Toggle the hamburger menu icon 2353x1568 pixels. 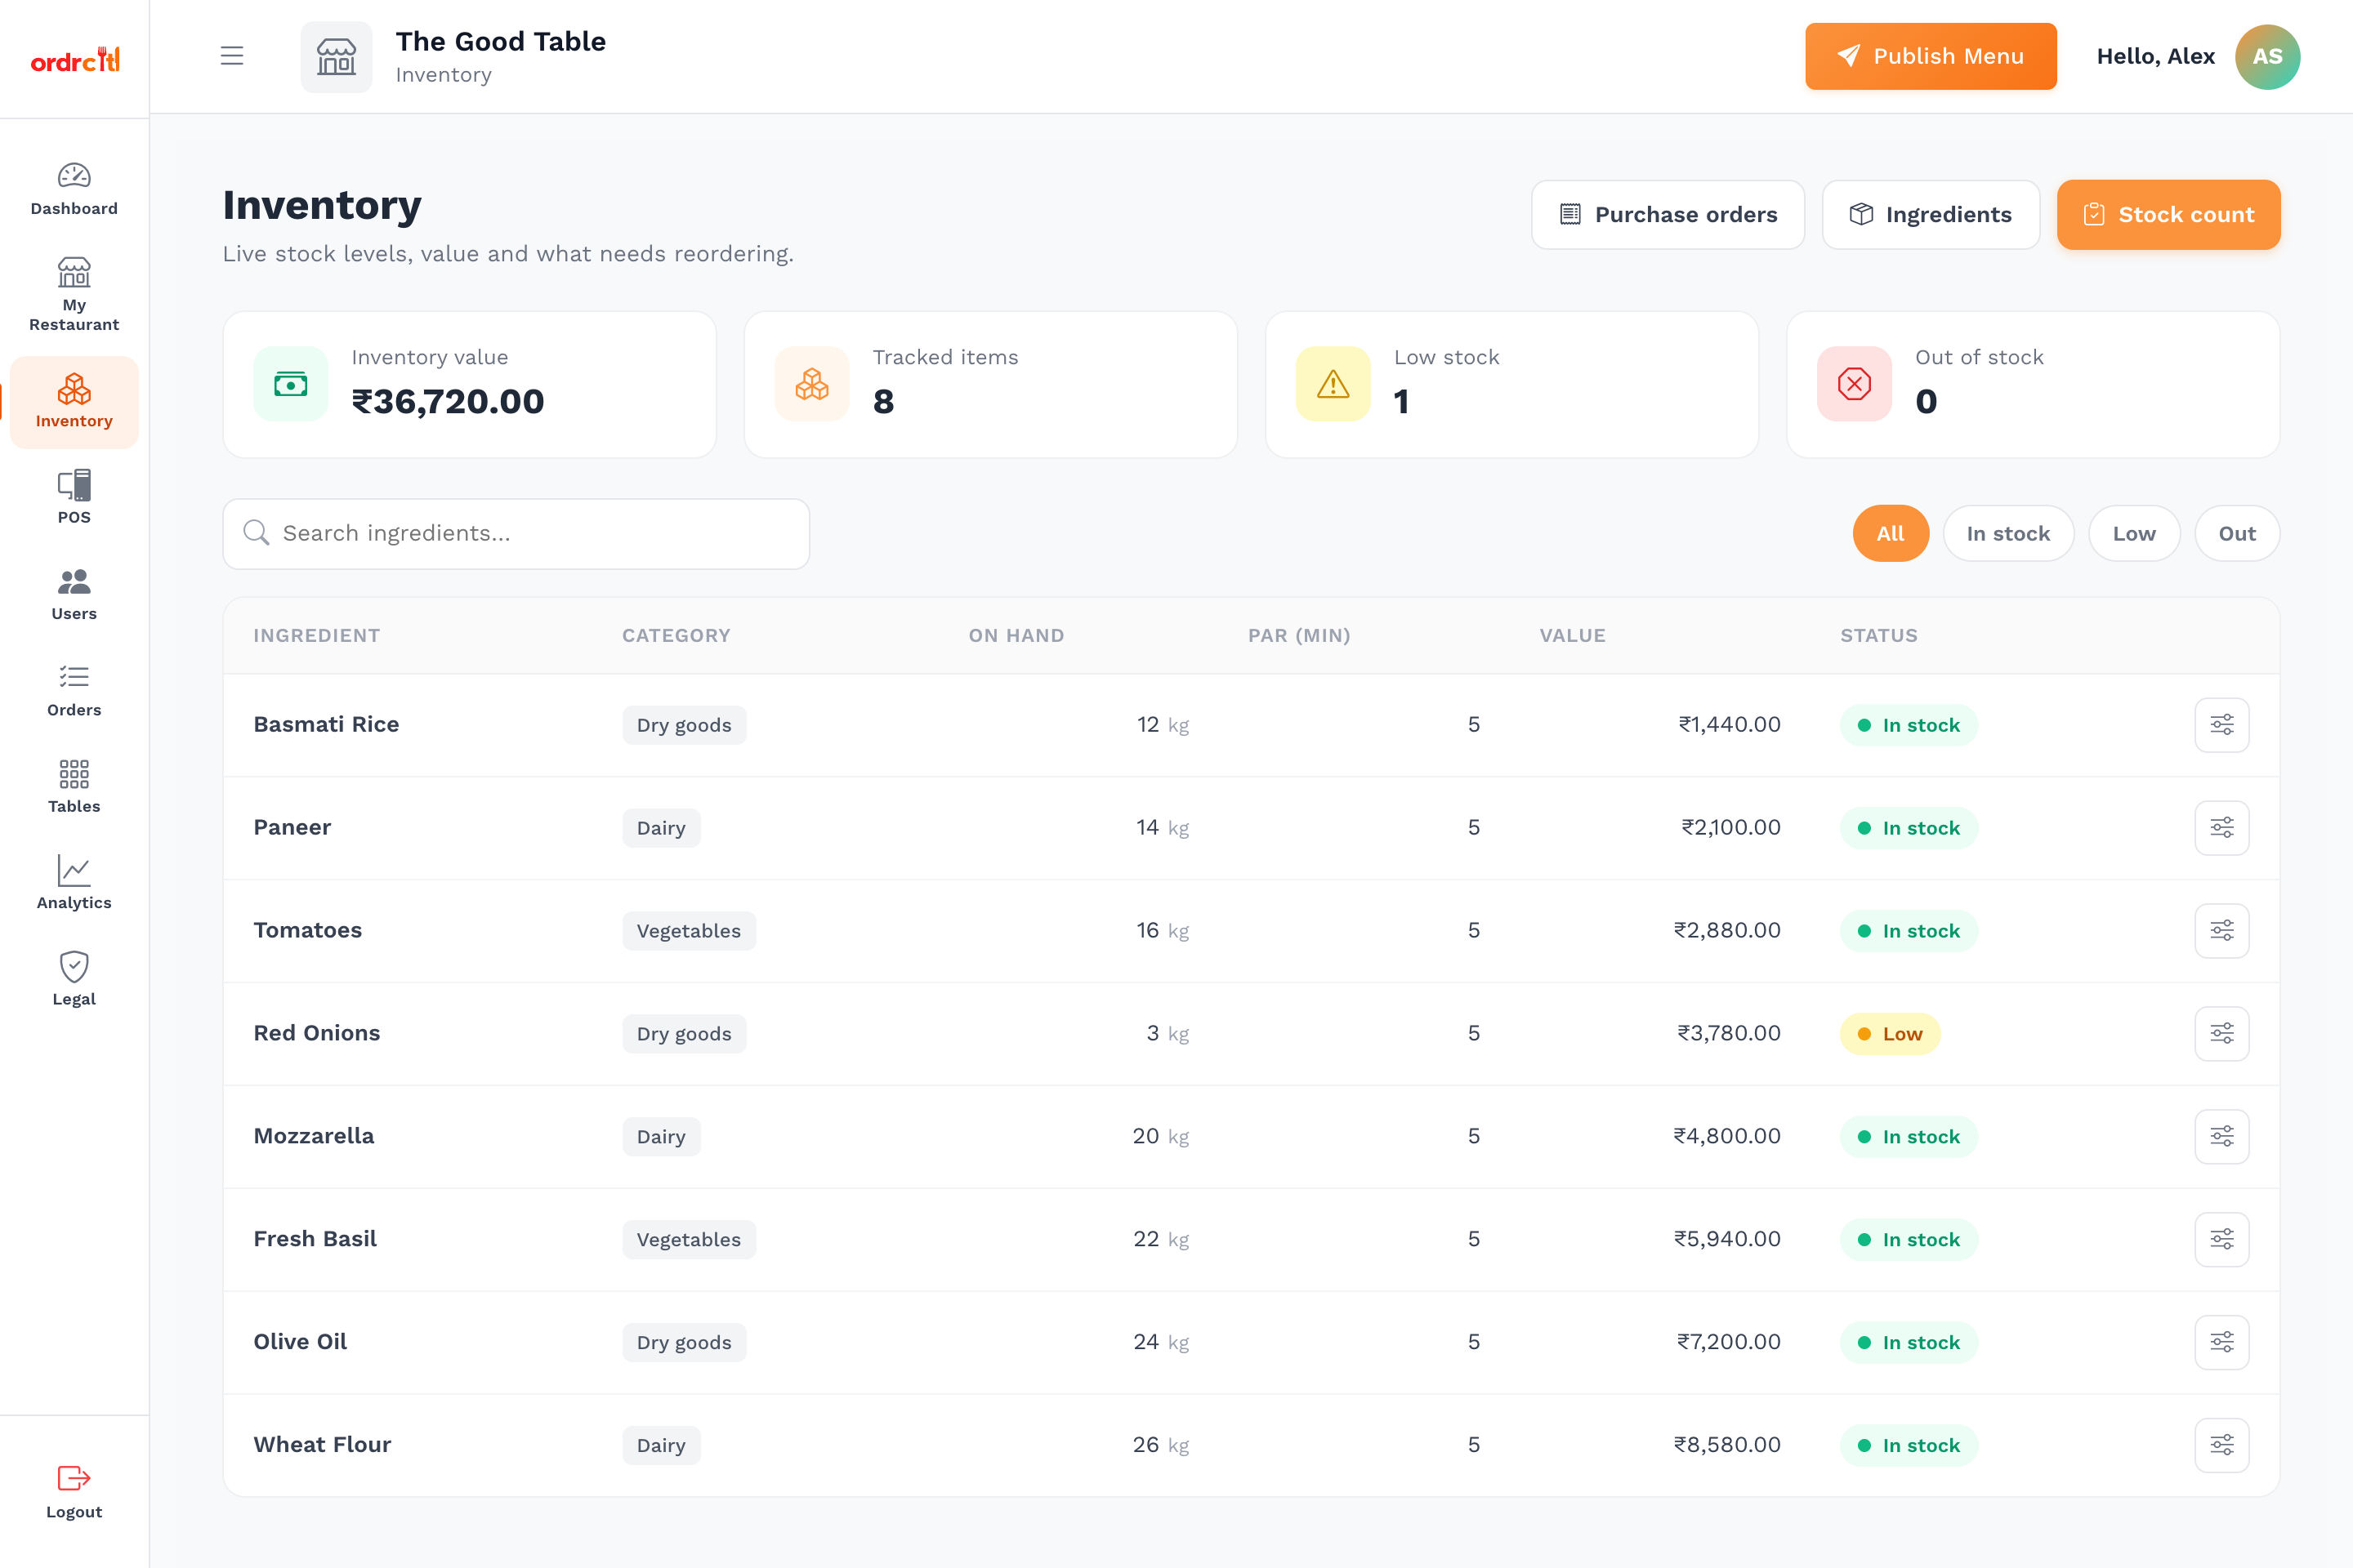pyautogui.click(x=232, y=56)
